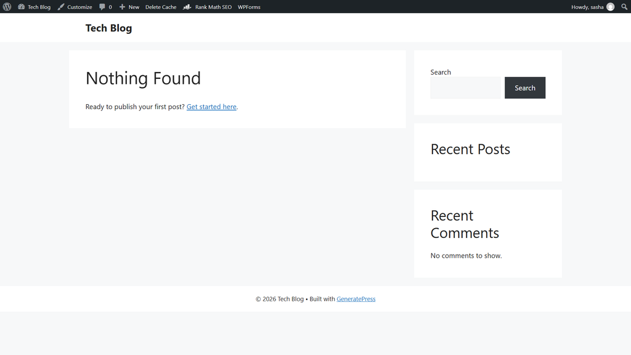The image size is (631, 355).
Task: Open the admin bar search magnifier
Action: pyautogui.click(x=624, y=7)
